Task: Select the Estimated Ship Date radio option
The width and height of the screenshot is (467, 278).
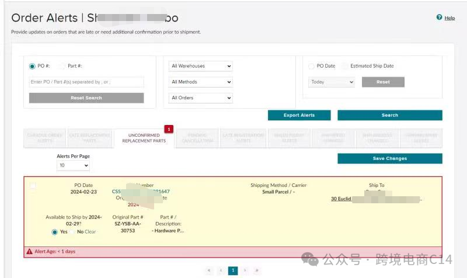Action: click(344, 66)
